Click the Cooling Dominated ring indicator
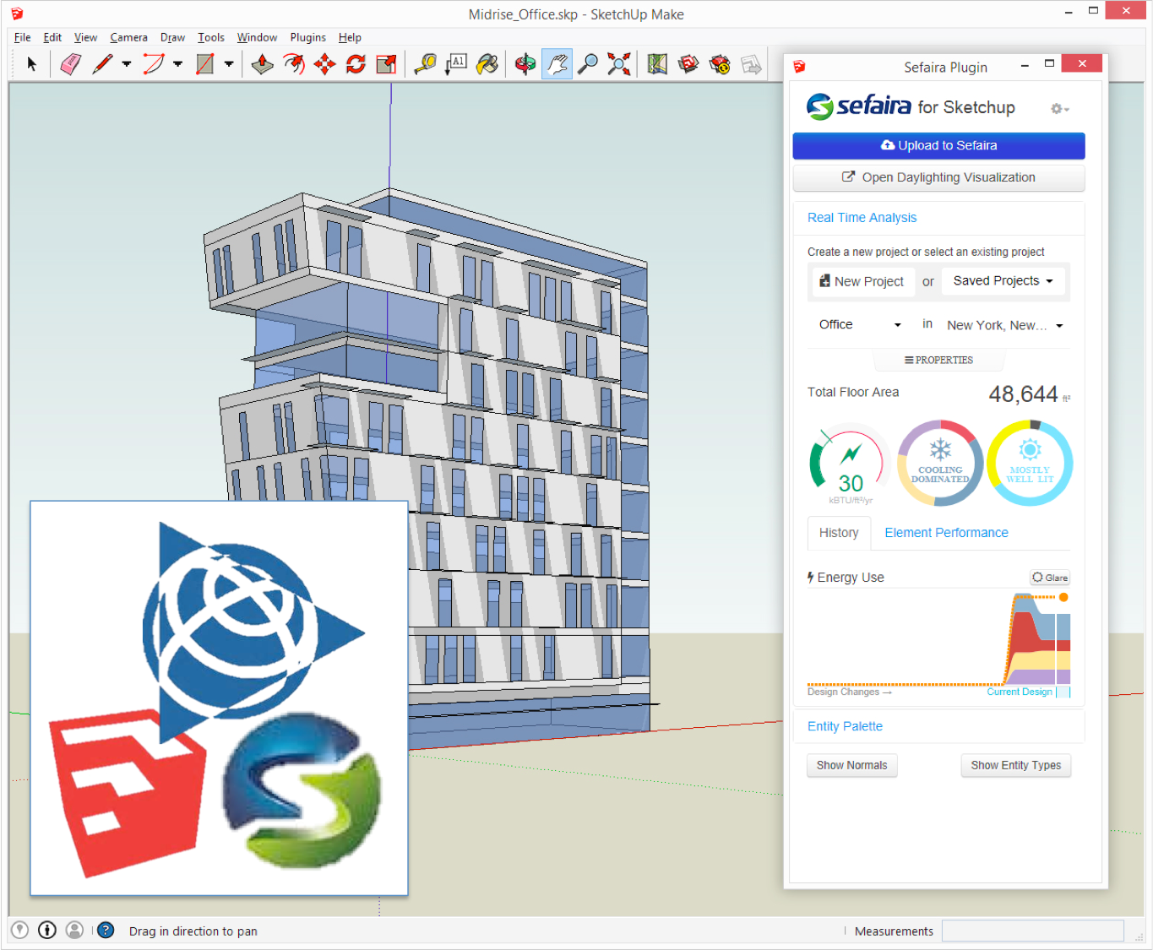1153x950 pixels. click(940, 464)
